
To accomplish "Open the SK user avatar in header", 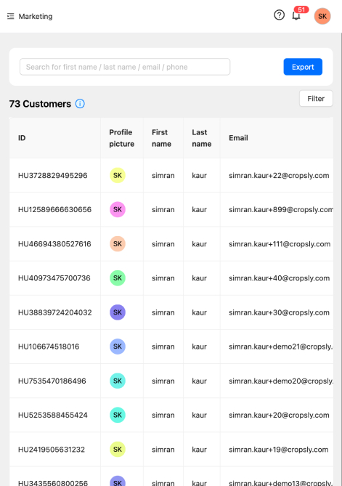I will tap(322, 16).
